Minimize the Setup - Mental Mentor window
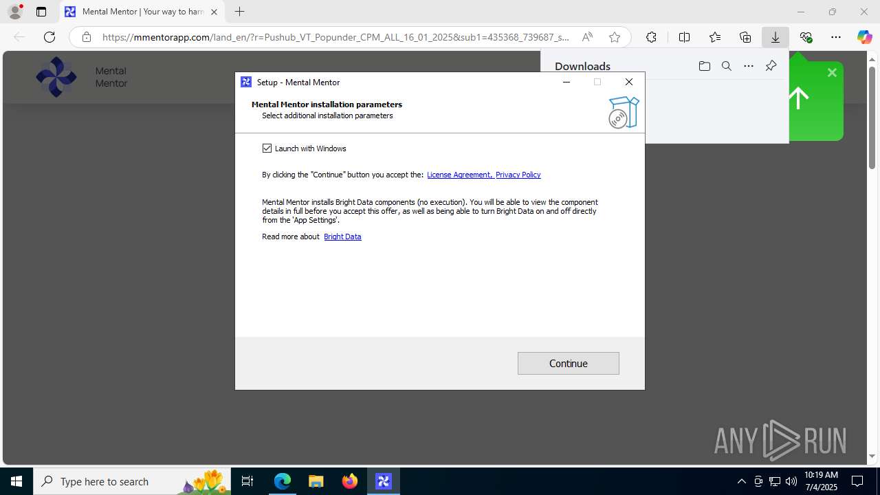The image size is (880, 495). tap(566, 82)
